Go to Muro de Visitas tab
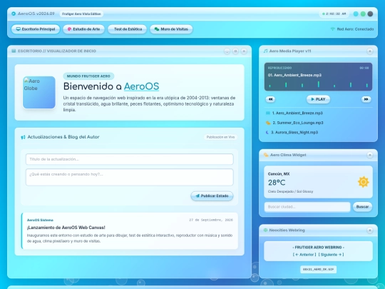Image resolution: width=385 pixels, height=289 pixels. 171,29
